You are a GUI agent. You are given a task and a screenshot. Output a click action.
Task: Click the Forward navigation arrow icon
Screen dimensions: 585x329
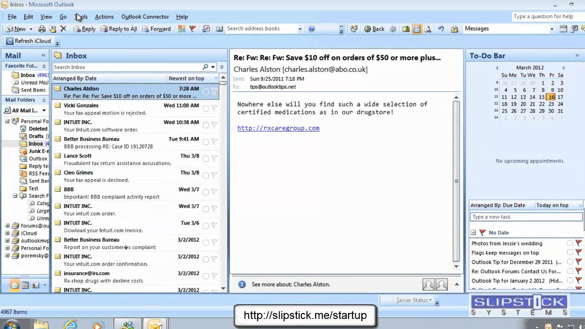393,29
